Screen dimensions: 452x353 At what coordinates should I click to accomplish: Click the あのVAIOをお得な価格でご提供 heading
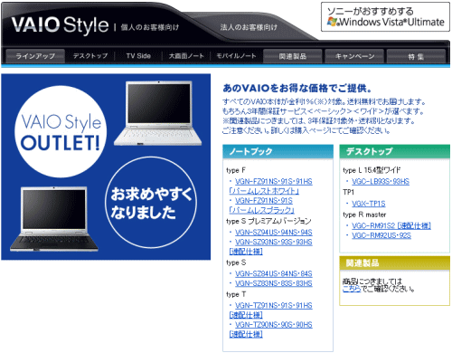[297, 88]
